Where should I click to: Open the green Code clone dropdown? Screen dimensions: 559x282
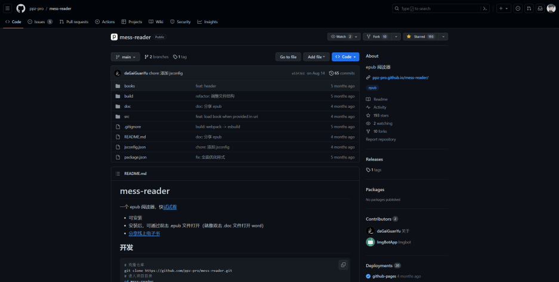click(345, 57)
